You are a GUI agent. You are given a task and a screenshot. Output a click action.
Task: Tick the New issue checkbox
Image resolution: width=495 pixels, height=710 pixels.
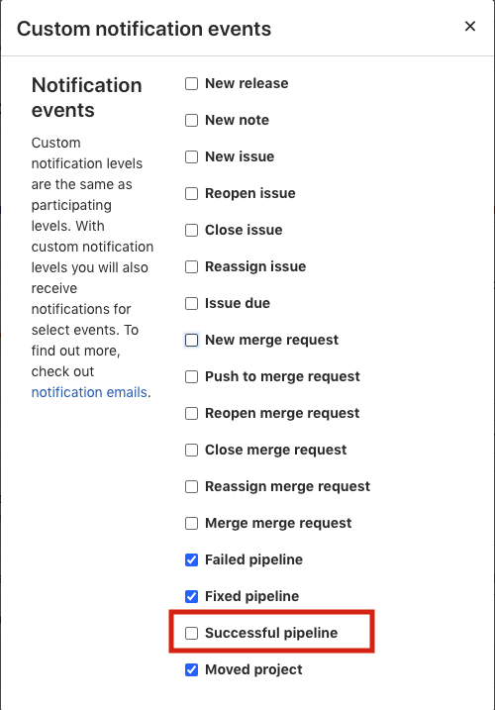[192, 157]
